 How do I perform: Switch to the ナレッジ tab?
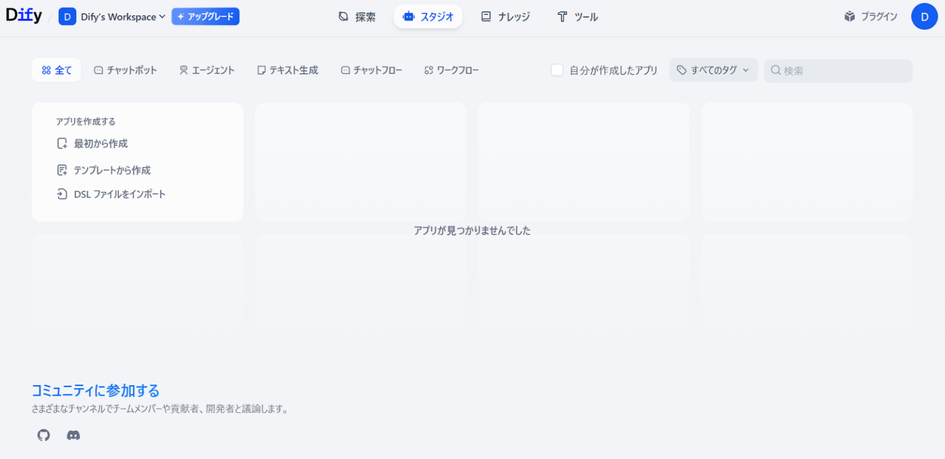505,17
